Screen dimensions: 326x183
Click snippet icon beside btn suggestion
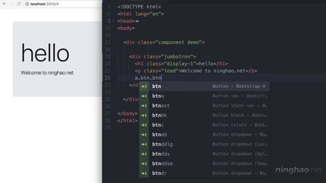pyautogui.click(x=144, y=86)
